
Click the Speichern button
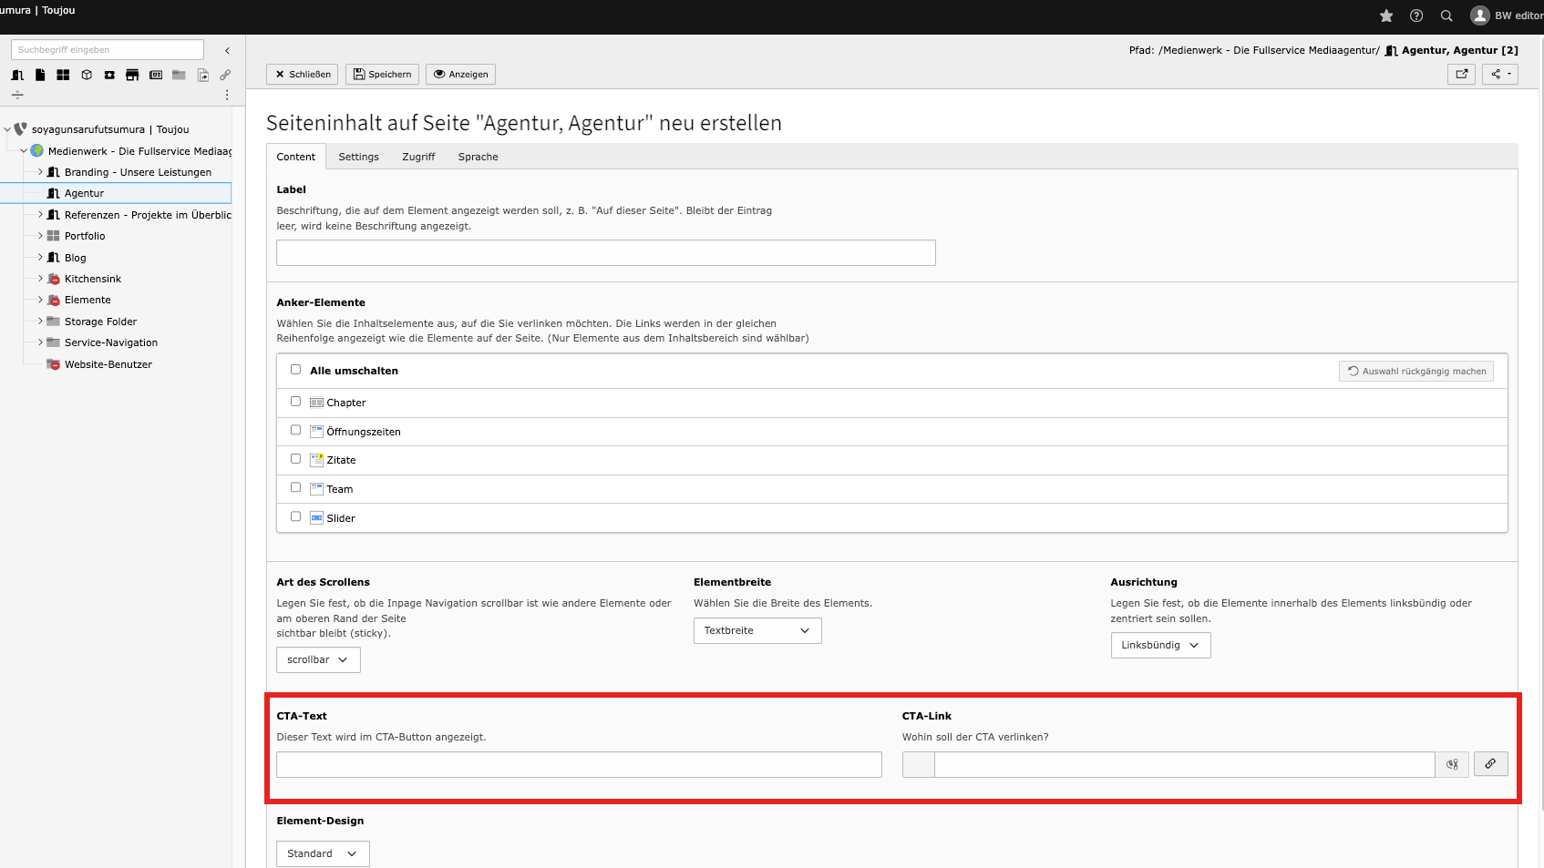coord(382,74)
